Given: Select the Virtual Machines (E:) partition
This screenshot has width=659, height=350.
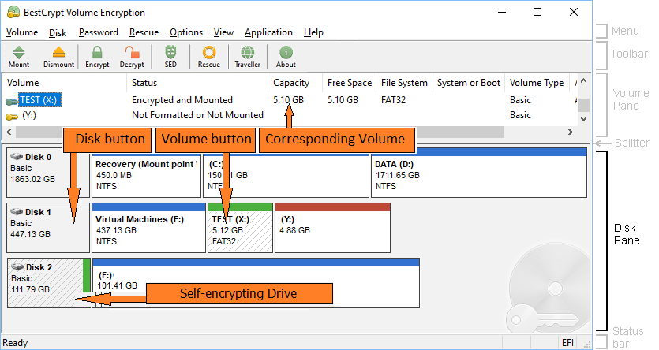Looking at the screenshot, I should pos(149,228).
